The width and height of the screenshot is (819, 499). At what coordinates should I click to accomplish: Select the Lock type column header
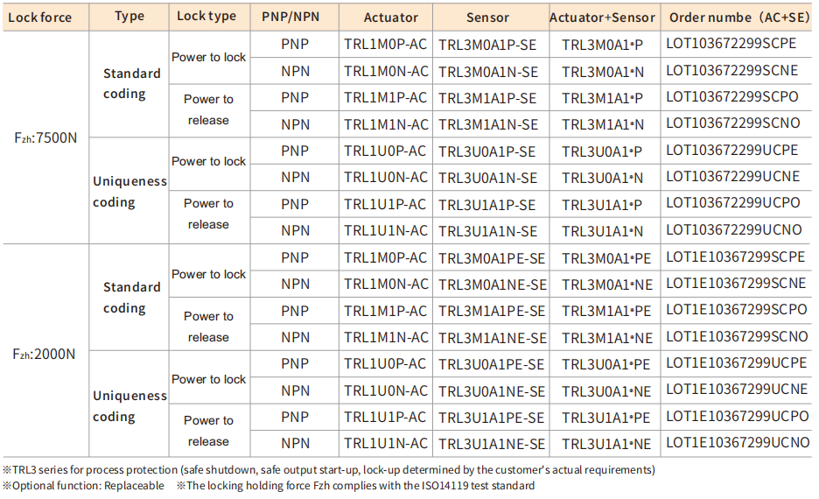tap(206, 16)
